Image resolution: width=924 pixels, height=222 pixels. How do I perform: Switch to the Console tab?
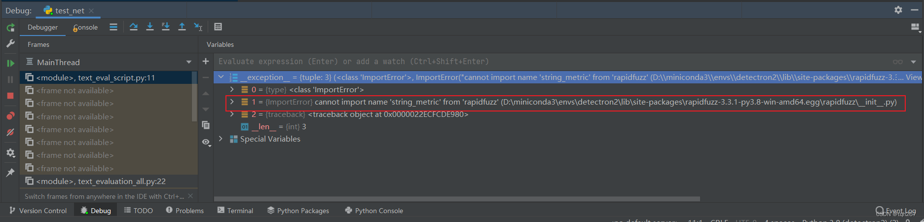pos(85,28)
